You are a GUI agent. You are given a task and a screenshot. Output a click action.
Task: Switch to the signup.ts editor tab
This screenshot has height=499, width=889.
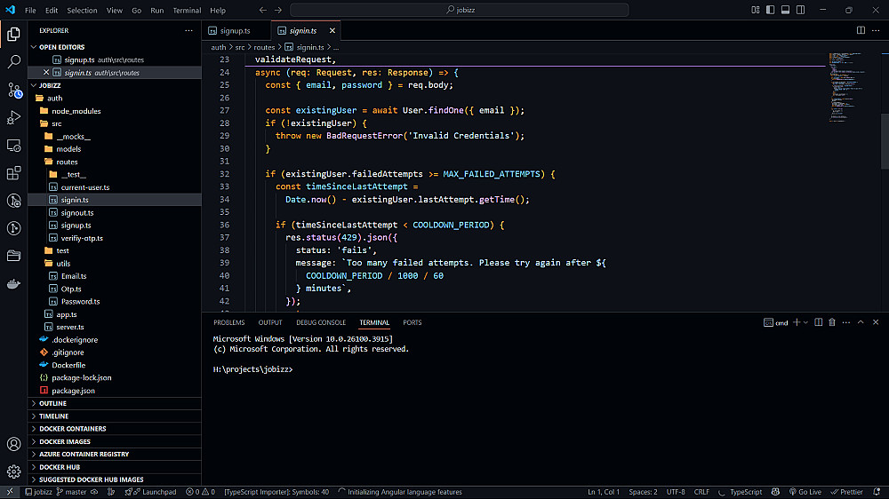(236, 30)
